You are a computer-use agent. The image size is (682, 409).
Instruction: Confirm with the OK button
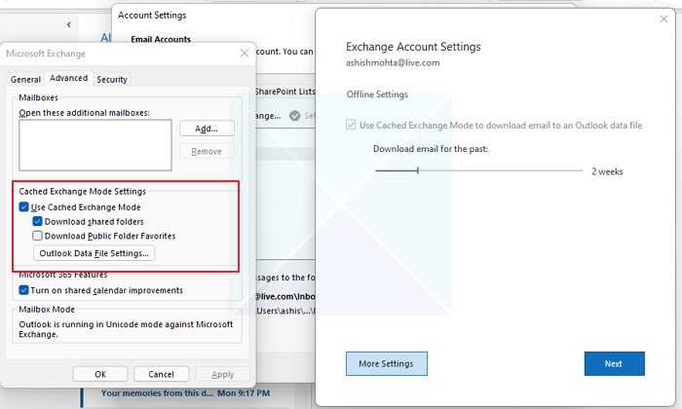point(100,374)
